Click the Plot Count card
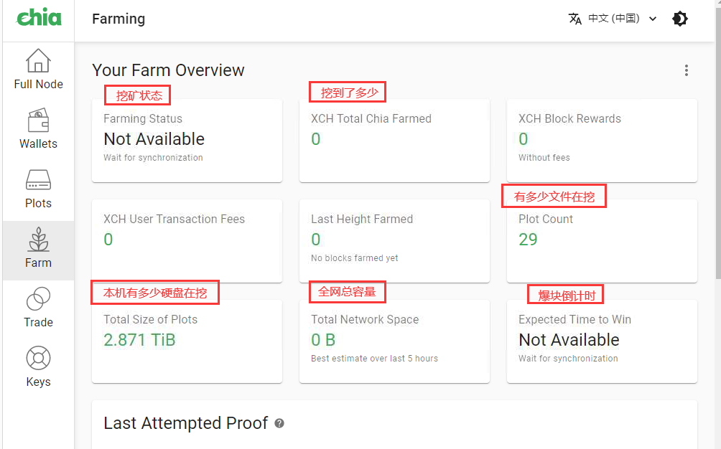The image size is (721, 449). pos(602,241)
